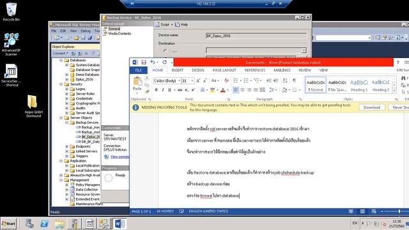Image resolution: width=409 pixels, height=230 pixels.
Task: Click the Format Painter brush icon
Action: coord(147,91)
